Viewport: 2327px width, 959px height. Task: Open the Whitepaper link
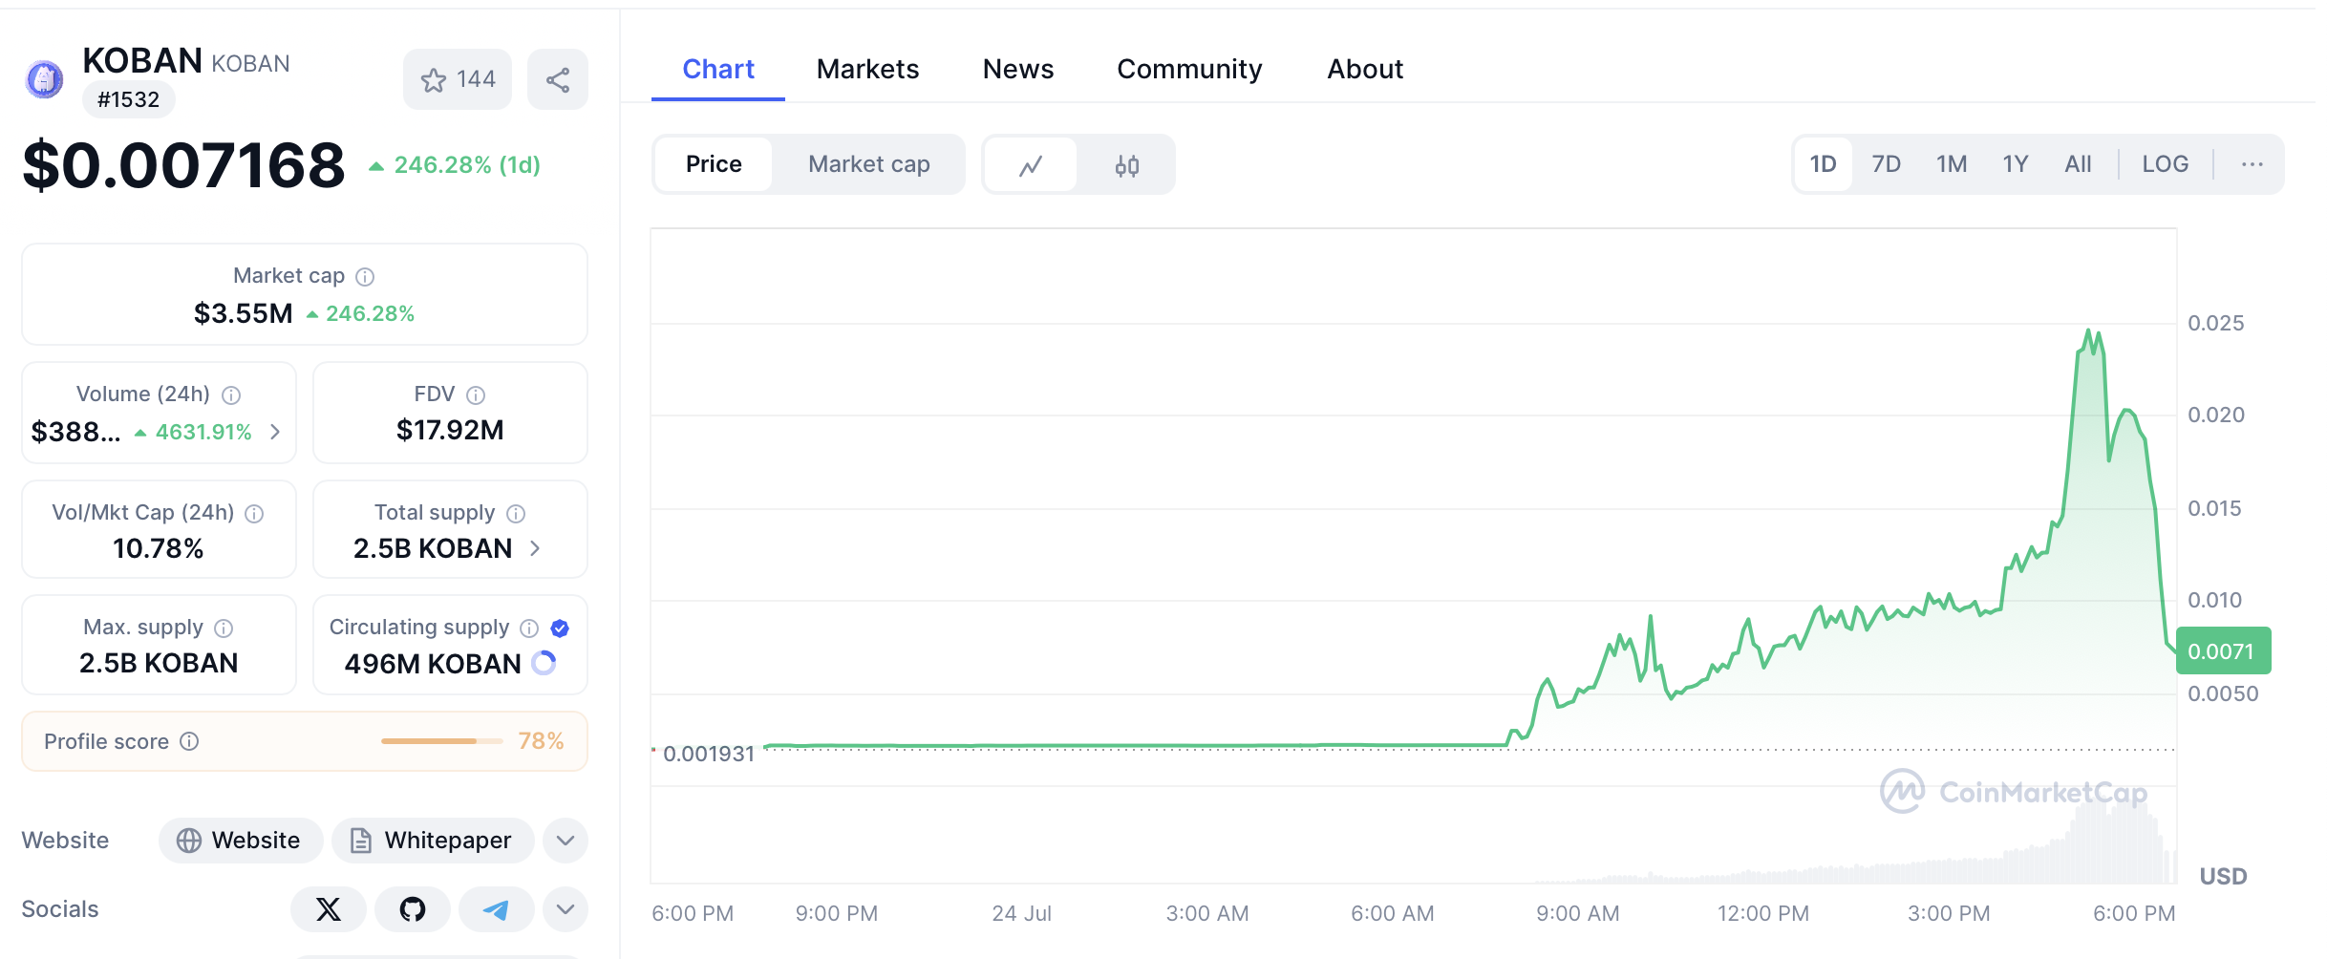[433, 841]
